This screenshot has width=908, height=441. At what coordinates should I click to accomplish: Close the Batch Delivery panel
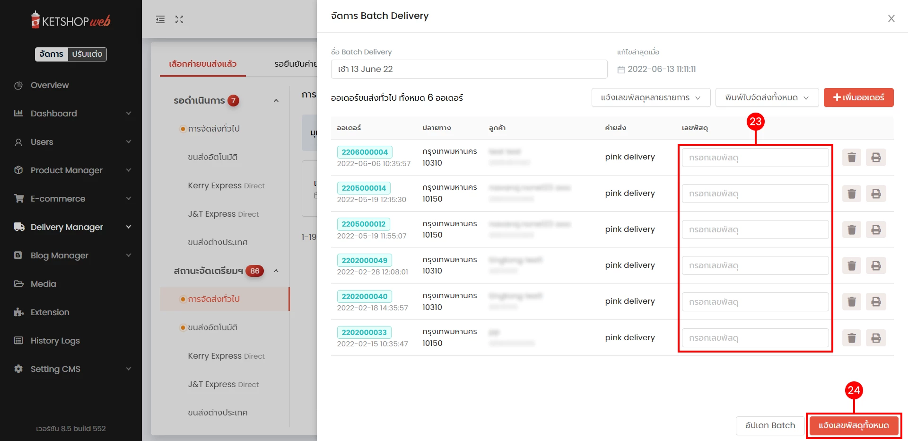click(891, 18)
